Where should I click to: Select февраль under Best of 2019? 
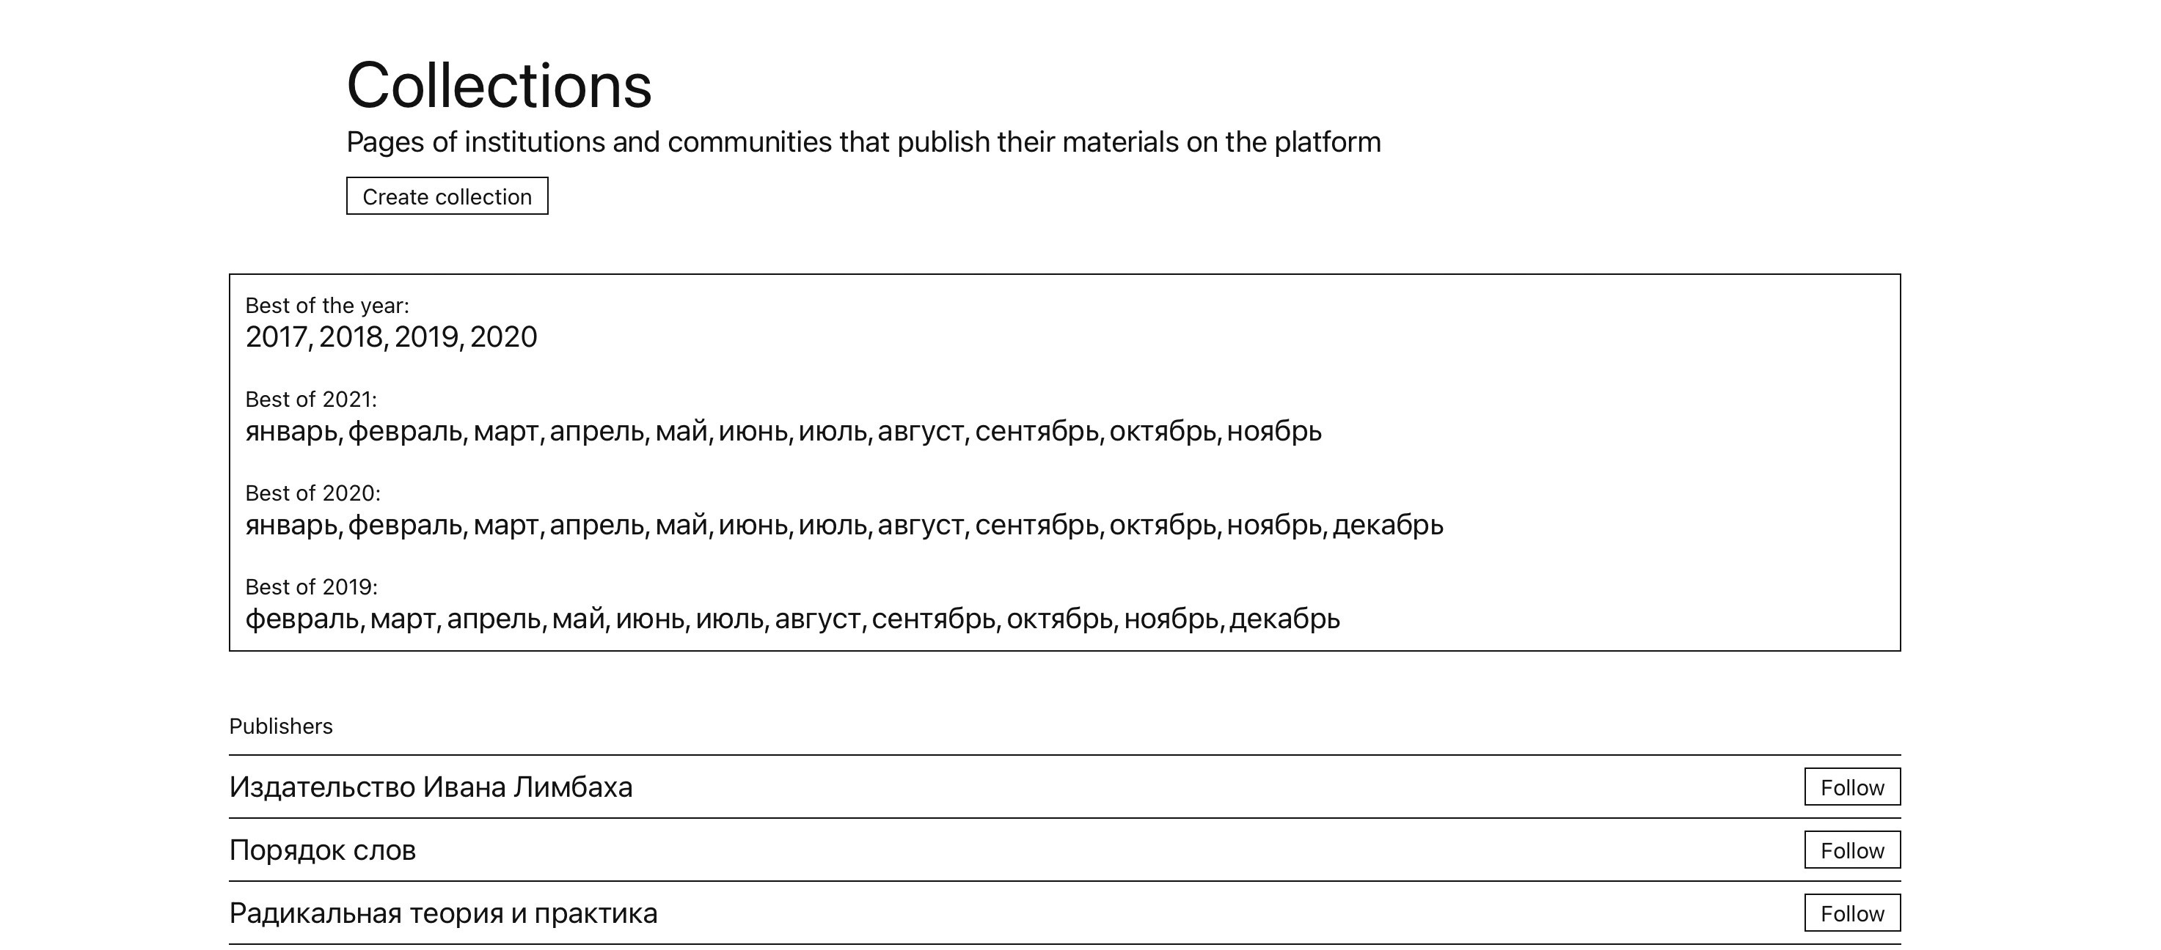(x=302, y=619)
